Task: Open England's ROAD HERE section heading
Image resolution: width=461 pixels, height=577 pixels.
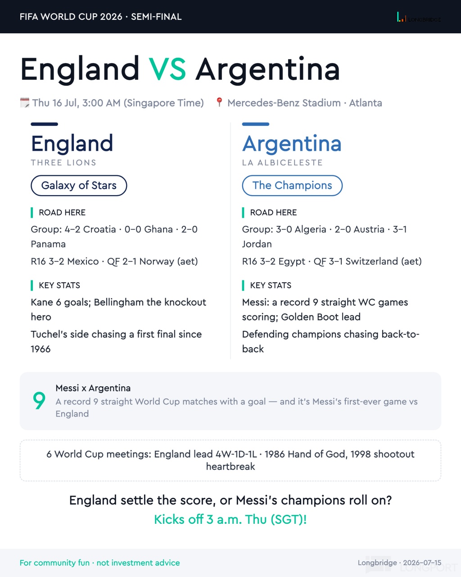Action: [x=62, y=212]
